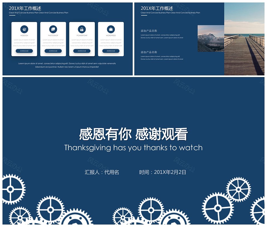Screen dimensions: 267x227
Task: Select the second 添加产品名称 heading
Action: tap(149, 52)
